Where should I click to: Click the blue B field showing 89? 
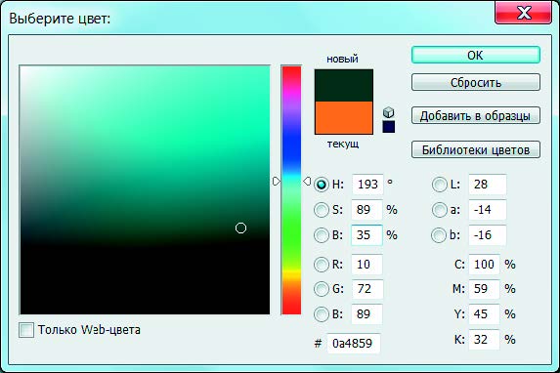(x=366, y=314)
